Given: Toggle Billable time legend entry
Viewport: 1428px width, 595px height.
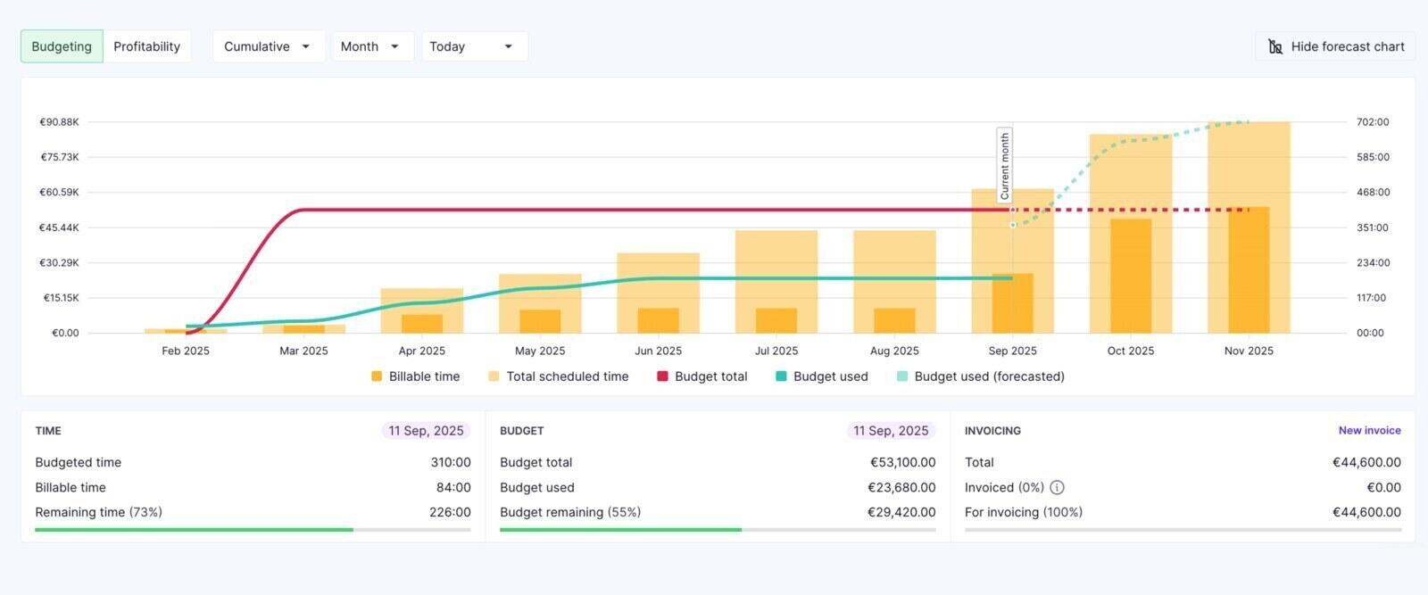Looking at the screenshot, I should click(x=416, y=376).
